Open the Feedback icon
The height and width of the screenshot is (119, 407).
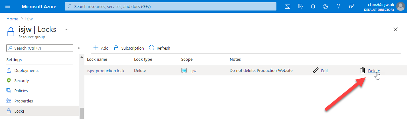[x=351, y=6]
